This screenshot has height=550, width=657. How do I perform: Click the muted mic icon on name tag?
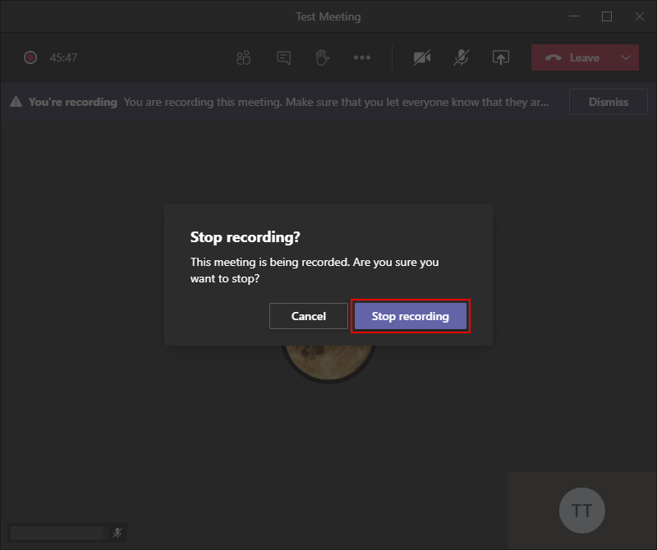[117, 533]
